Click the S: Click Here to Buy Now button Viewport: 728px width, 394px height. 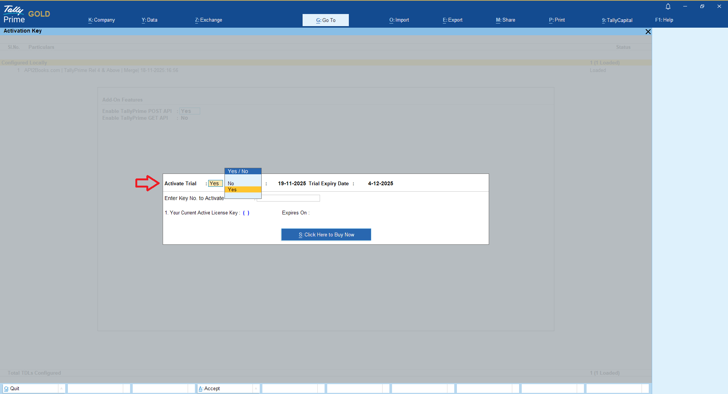[x=326, y=234]
